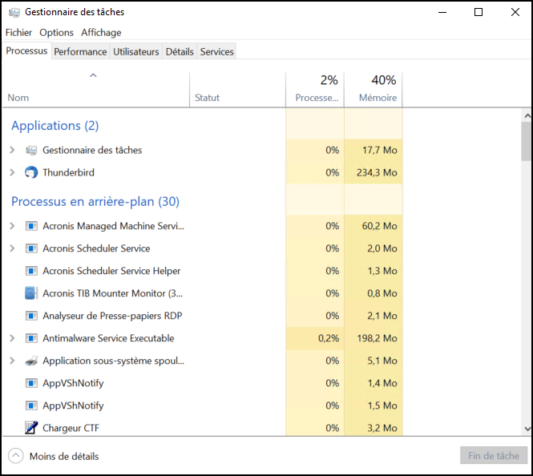
Task: Open the Fichier menu
Action: point(18,33)
